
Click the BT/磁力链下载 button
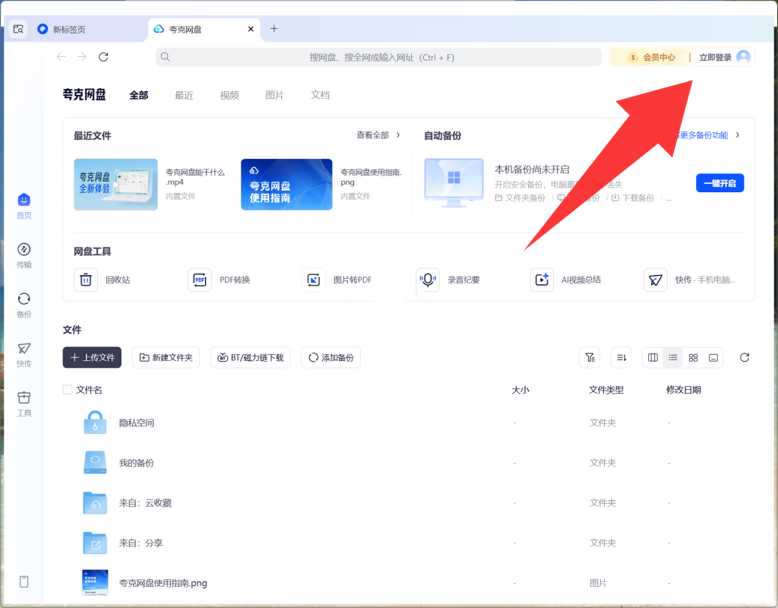251,357
